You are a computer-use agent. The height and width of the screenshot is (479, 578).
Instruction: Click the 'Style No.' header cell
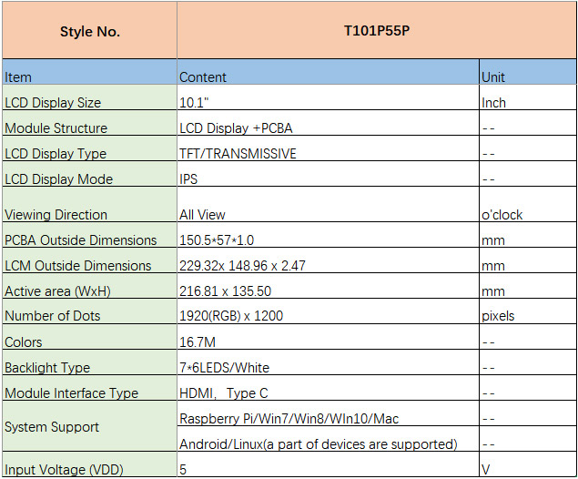[89, 32]
